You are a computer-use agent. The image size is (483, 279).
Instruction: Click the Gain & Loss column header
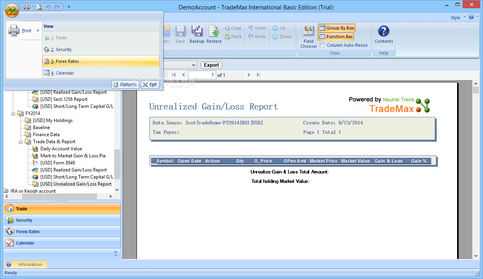[x=388, y=161]
